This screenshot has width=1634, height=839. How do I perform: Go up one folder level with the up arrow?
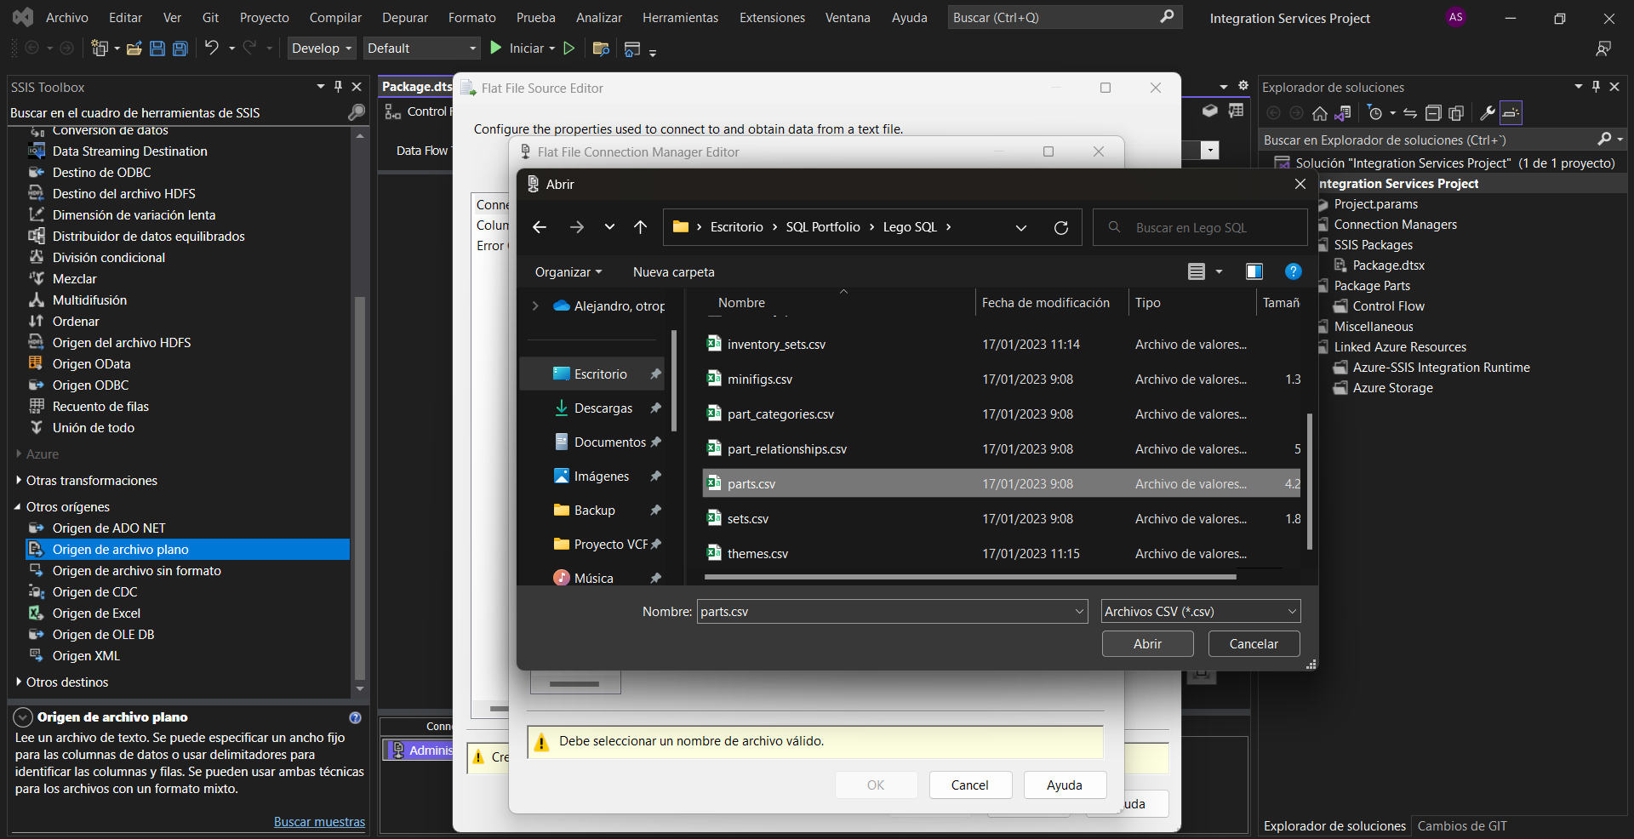click(x=640, y=227)
